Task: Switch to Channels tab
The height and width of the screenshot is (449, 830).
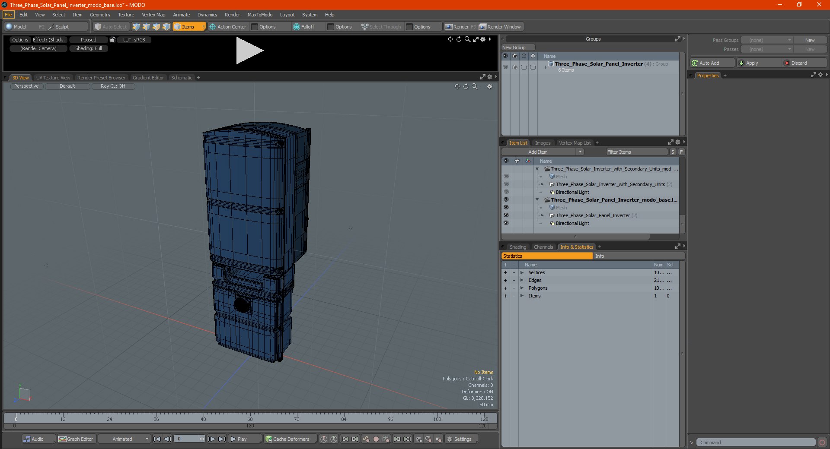Action: point(543,247)
